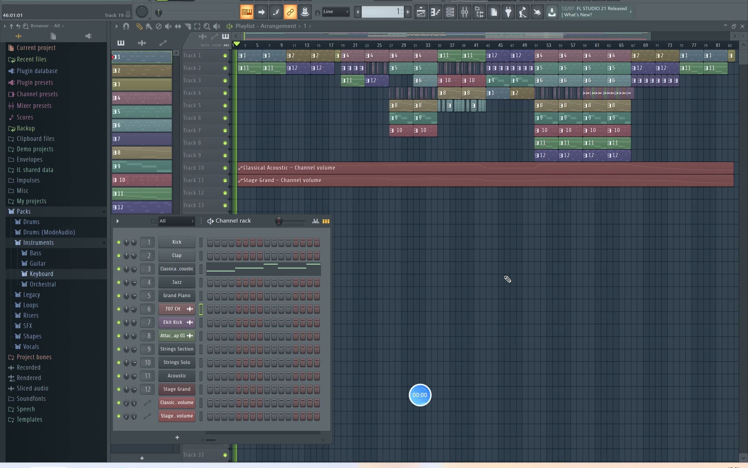
Task: Add a new channel with plus button
Action: (x=177, y=437)
